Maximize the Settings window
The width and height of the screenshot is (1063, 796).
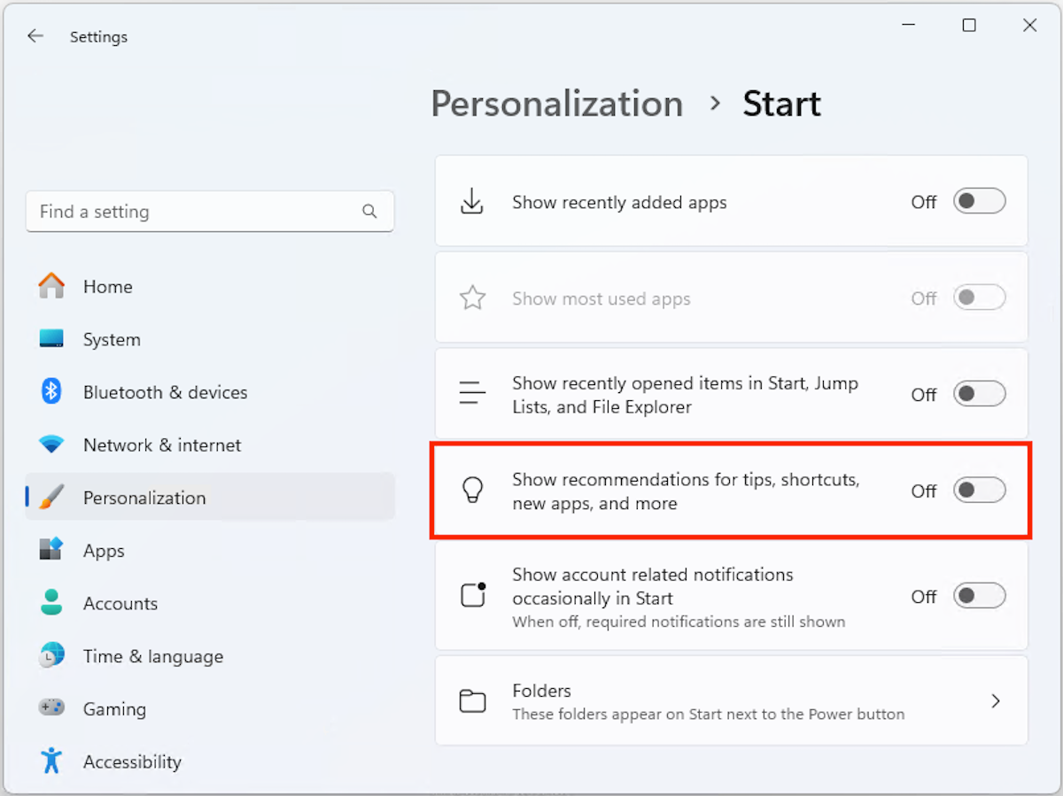pyautogui.click(x=969, y=26)
